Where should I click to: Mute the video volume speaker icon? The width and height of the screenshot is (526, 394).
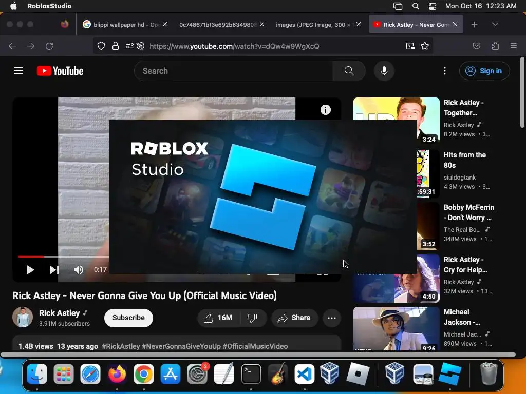(78, 270)
